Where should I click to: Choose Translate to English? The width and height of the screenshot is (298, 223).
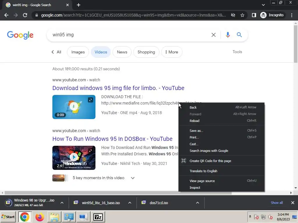click(x=221, y=171)
